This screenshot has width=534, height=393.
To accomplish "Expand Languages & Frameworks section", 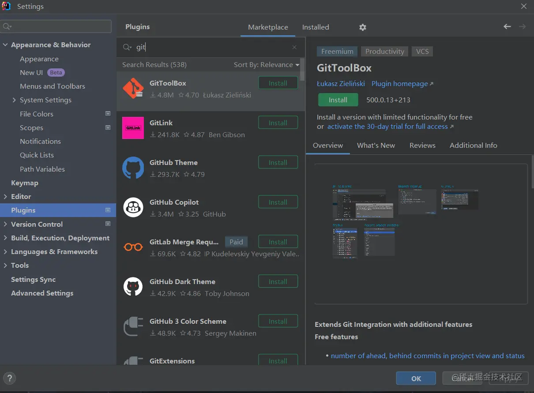I will point(5,252).
